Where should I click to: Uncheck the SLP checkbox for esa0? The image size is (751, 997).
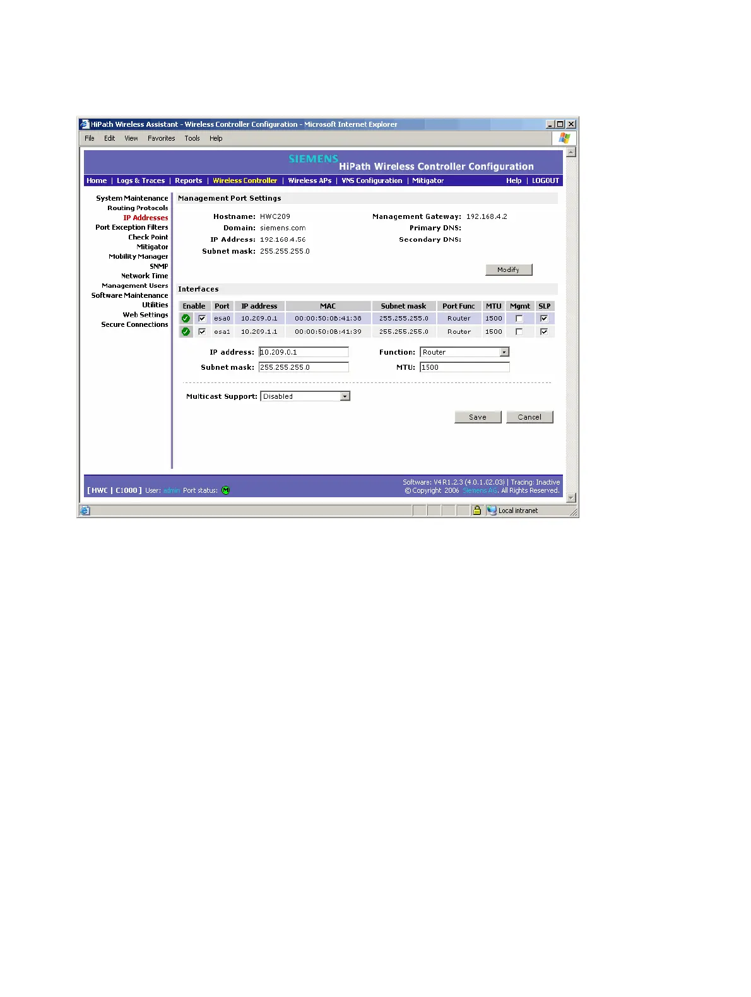(544, 319)
